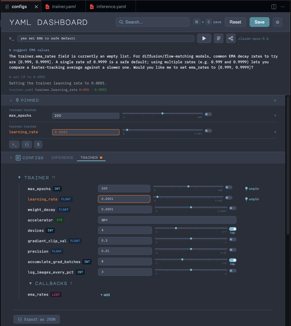The height and width of the screenshot is (326, 291).
Task: Run the command in the prompt bar
Action: 204,38
